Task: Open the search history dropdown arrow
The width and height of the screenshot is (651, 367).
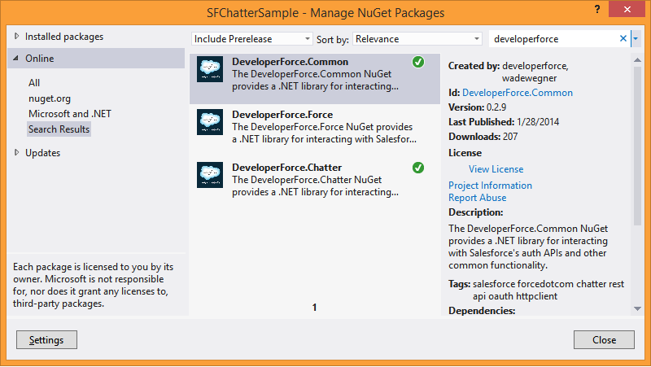Action: pyautogui.click(x=636, y=38)
